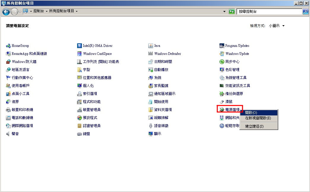Image resolution: width=310 pixels, height=192 pixels.
Task: Open the 通知區域圖示 link
Action: tap(165, 94)
